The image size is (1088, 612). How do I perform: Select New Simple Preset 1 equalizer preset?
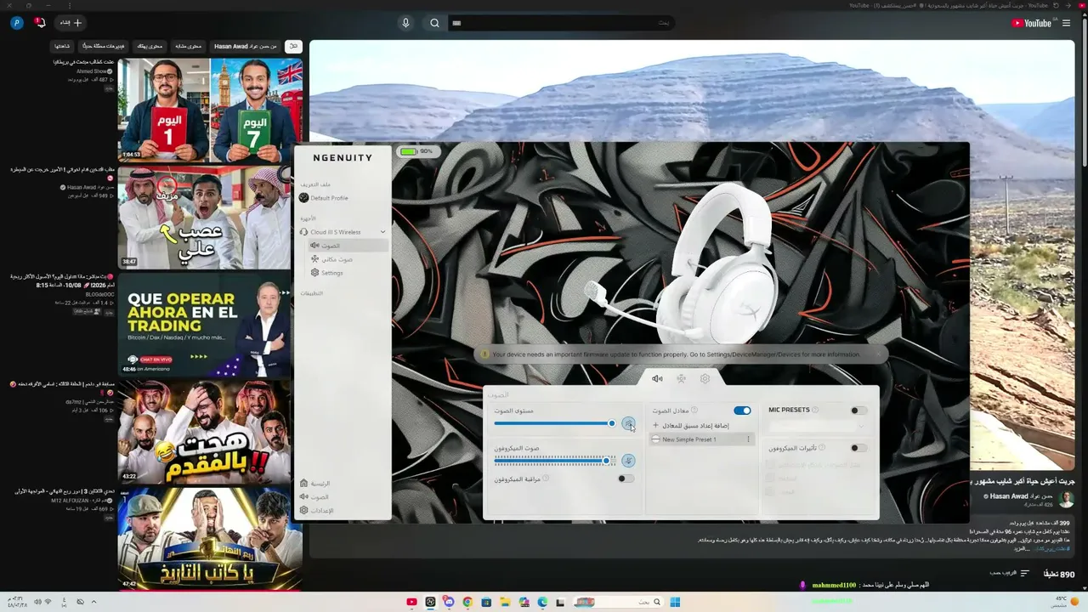point(701,439)
